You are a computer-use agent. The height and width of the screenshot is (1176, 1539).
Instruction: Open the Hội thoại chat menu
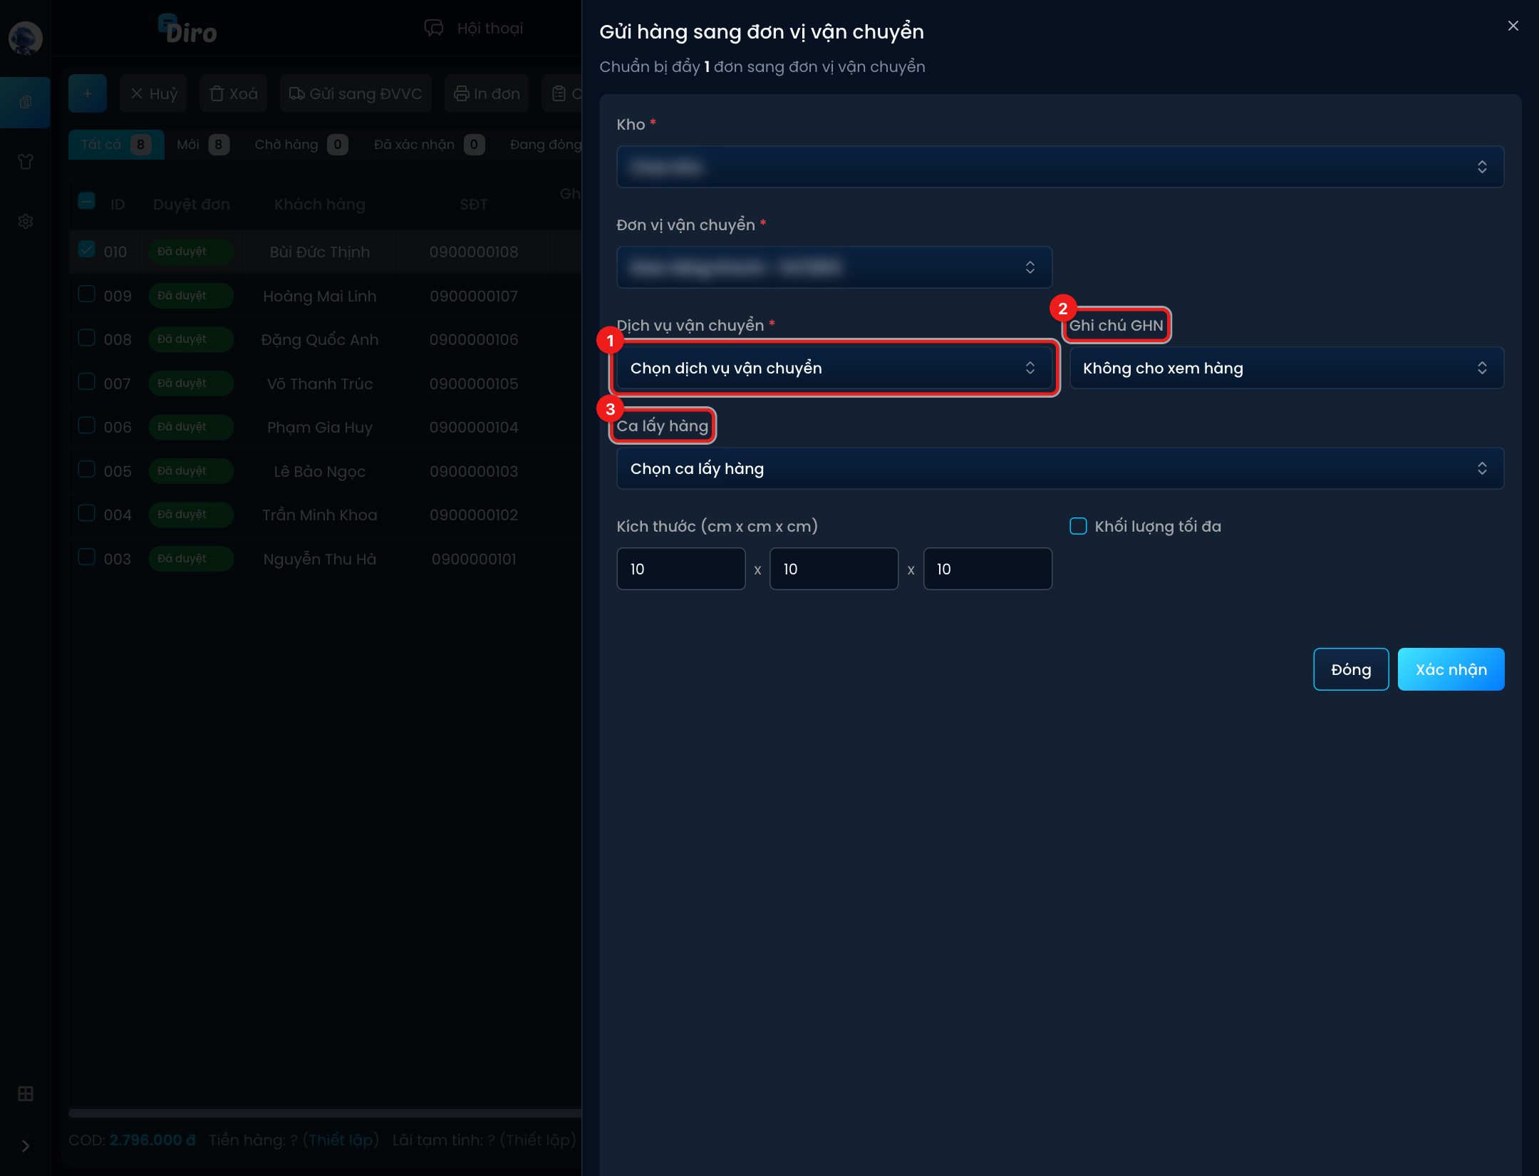click(x=474, y=29)
